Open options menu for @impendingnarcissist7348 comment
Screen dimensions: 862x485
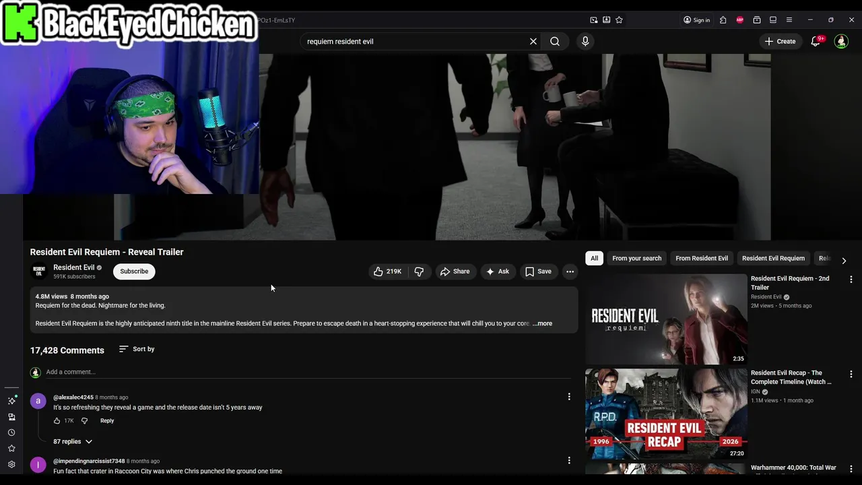coord(569,461)
